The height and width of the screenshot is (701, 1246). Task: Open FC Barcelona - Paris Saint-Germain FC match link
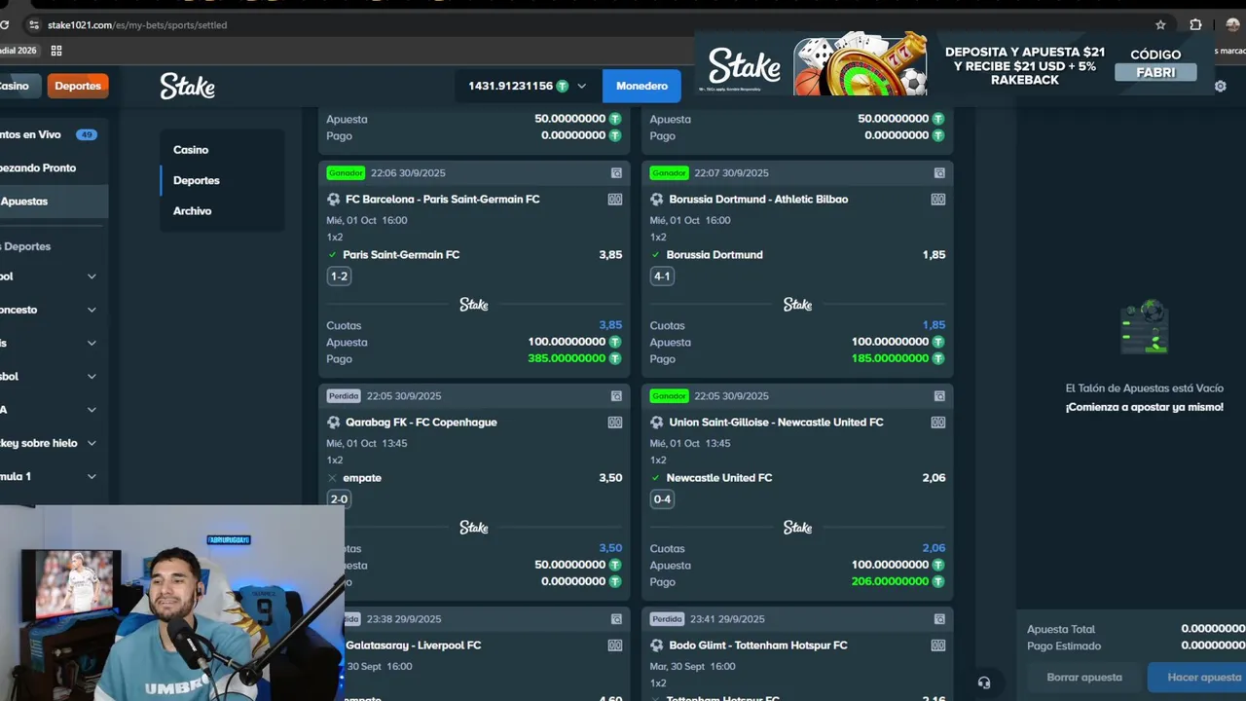(x=442, y=199)
